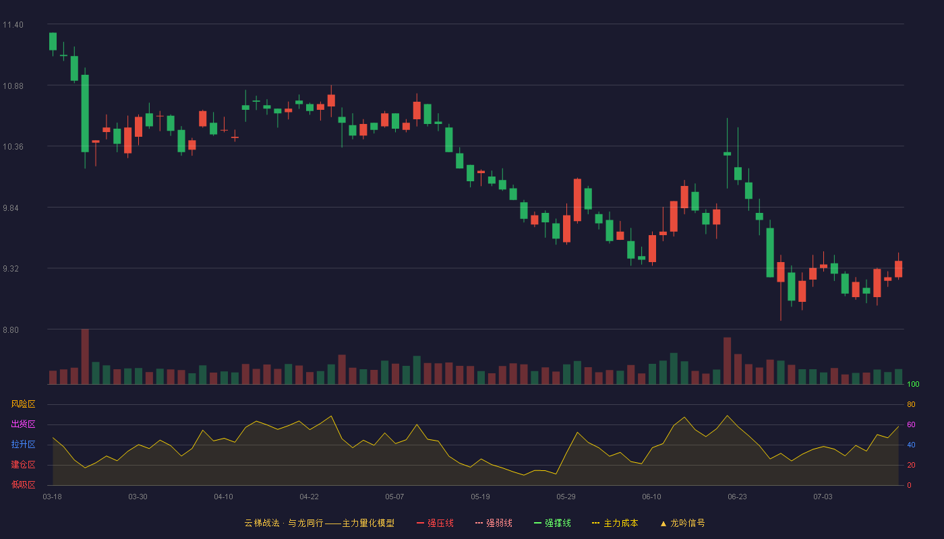
Task: Click the orange 80 indicator axis value
Action: 911,404
